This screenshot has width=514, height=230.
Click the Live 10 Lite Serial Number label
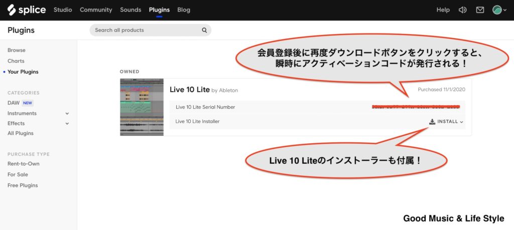coord(205,107)
